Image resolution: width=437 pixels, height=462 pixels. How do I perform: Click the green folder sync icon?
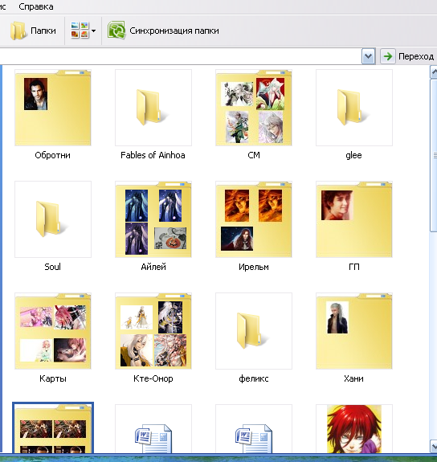[116, 30]
